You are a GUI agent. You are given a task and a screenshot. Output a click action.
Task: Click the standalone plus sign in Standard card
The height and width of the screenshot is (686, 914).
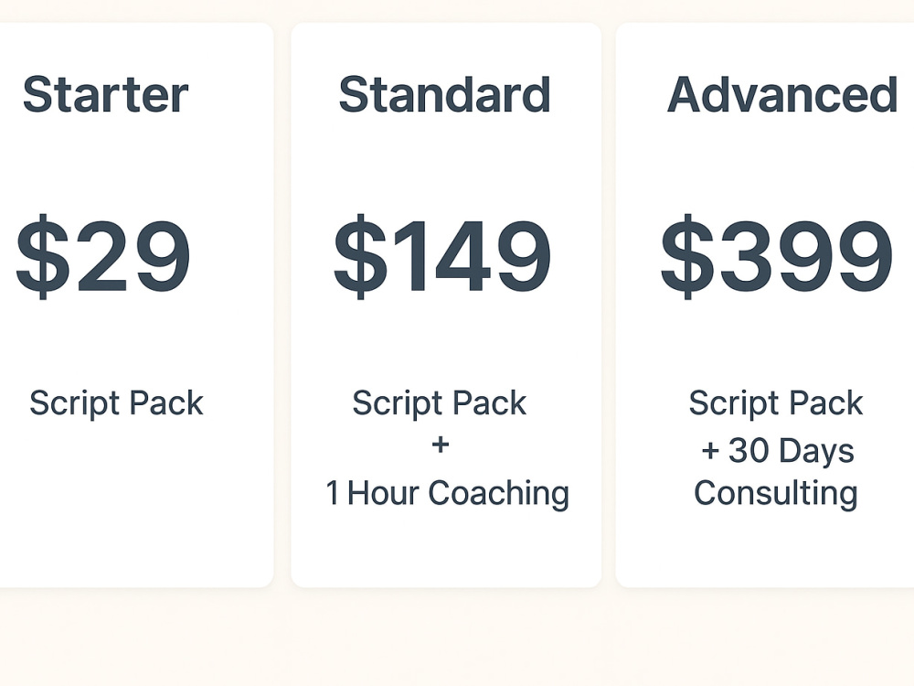pos(441,445)
